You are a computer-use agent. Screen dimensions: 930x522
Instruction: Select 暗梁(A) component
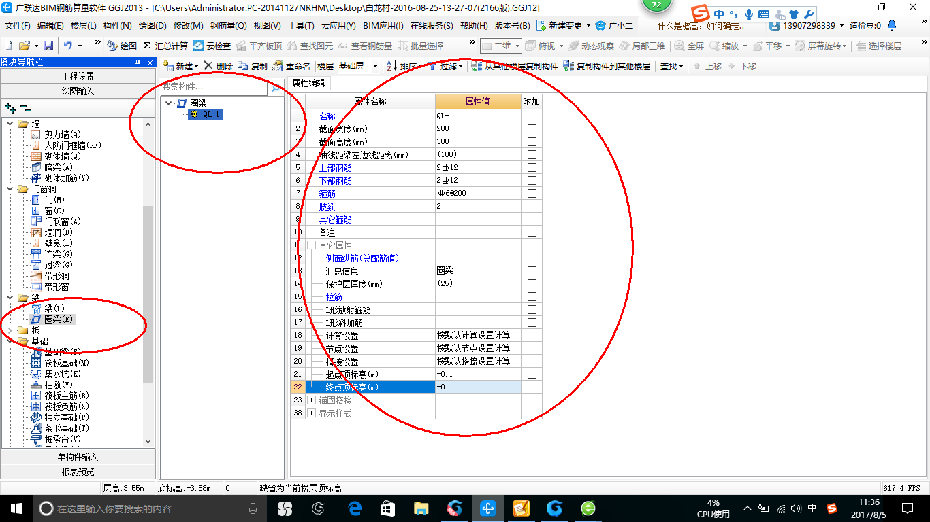click(x=52, y=167)
